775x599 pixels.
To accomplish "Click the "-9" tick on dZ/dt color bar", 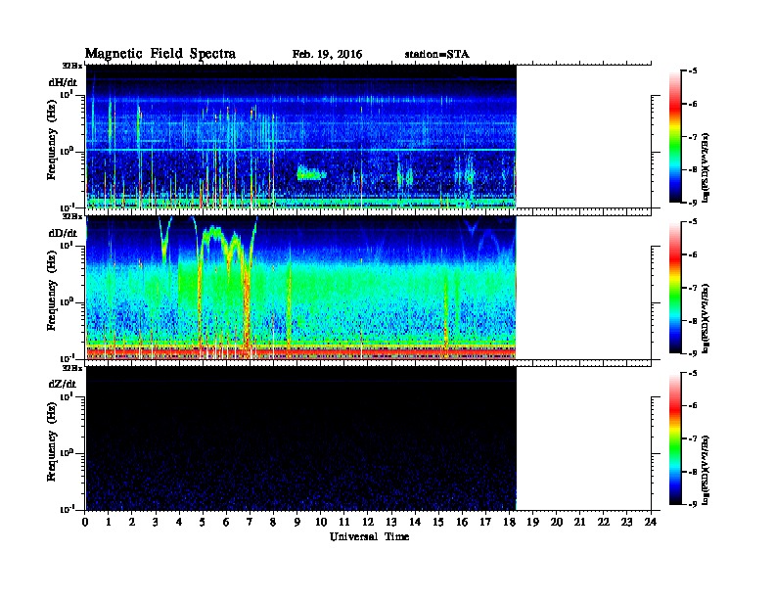I will pos(693,504).
